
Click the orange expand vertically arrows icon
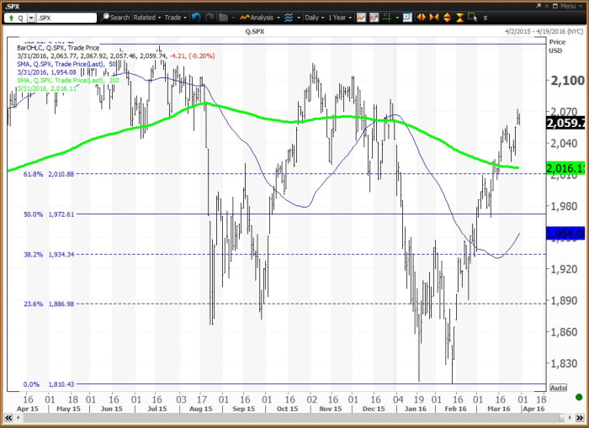pos(447,18)
